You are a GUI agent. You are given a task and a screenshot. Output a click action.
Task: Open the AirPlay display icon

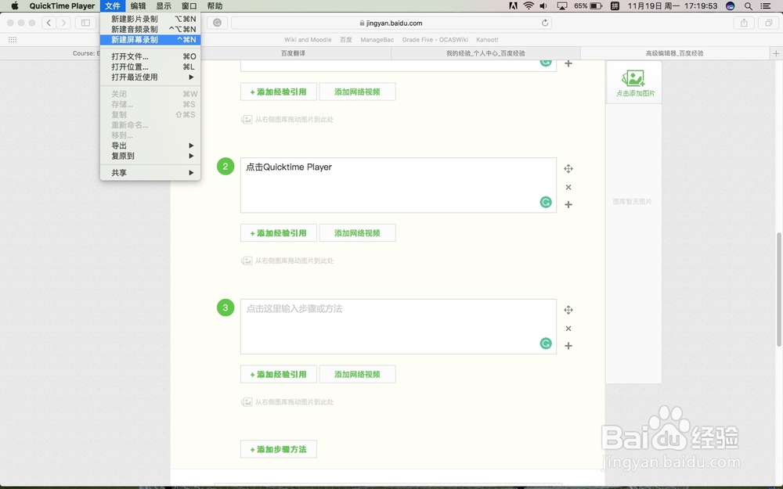coord(562,6)
